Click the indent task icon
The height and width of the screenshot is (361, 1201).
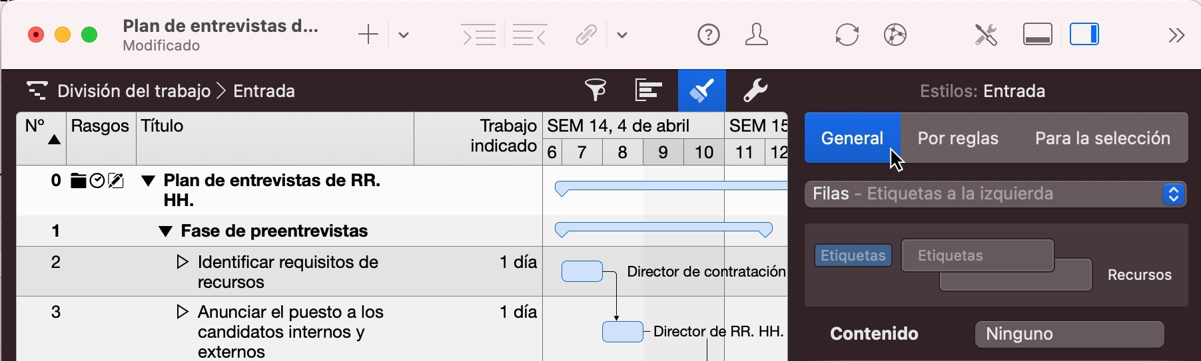click(x=479, y=35)
